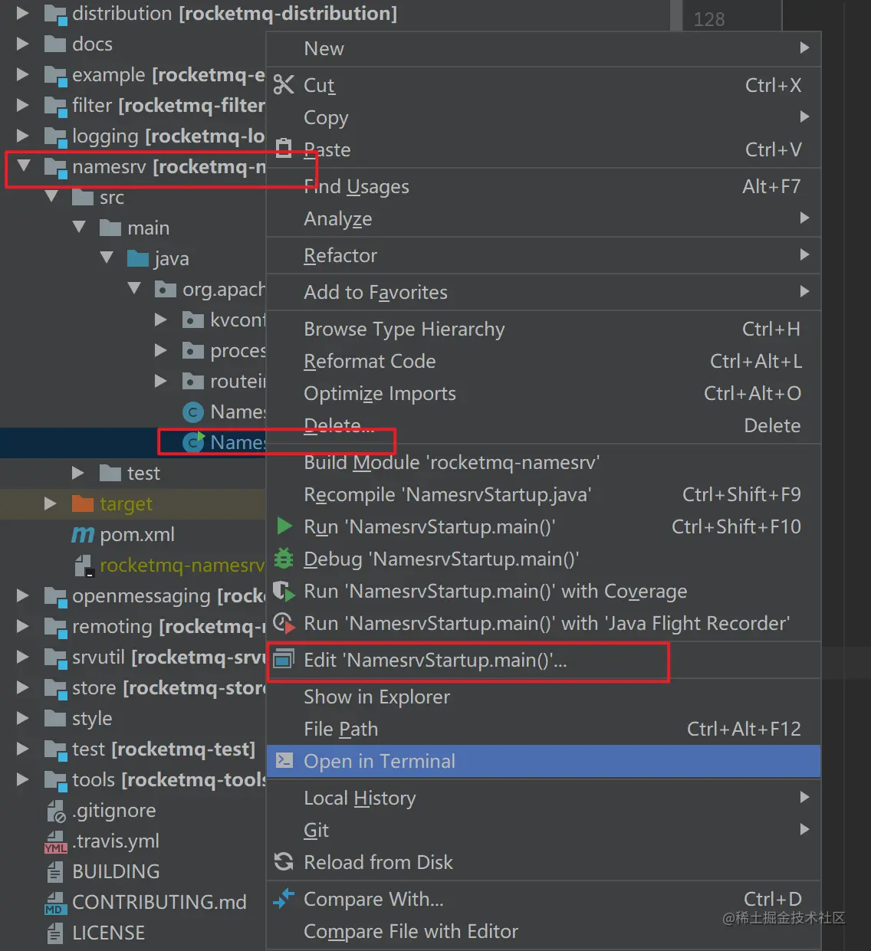Screen dimensions: 871x951
Task: Select Edit 'NamesrvStartup.main()'... entry
Action: (544, 660)
